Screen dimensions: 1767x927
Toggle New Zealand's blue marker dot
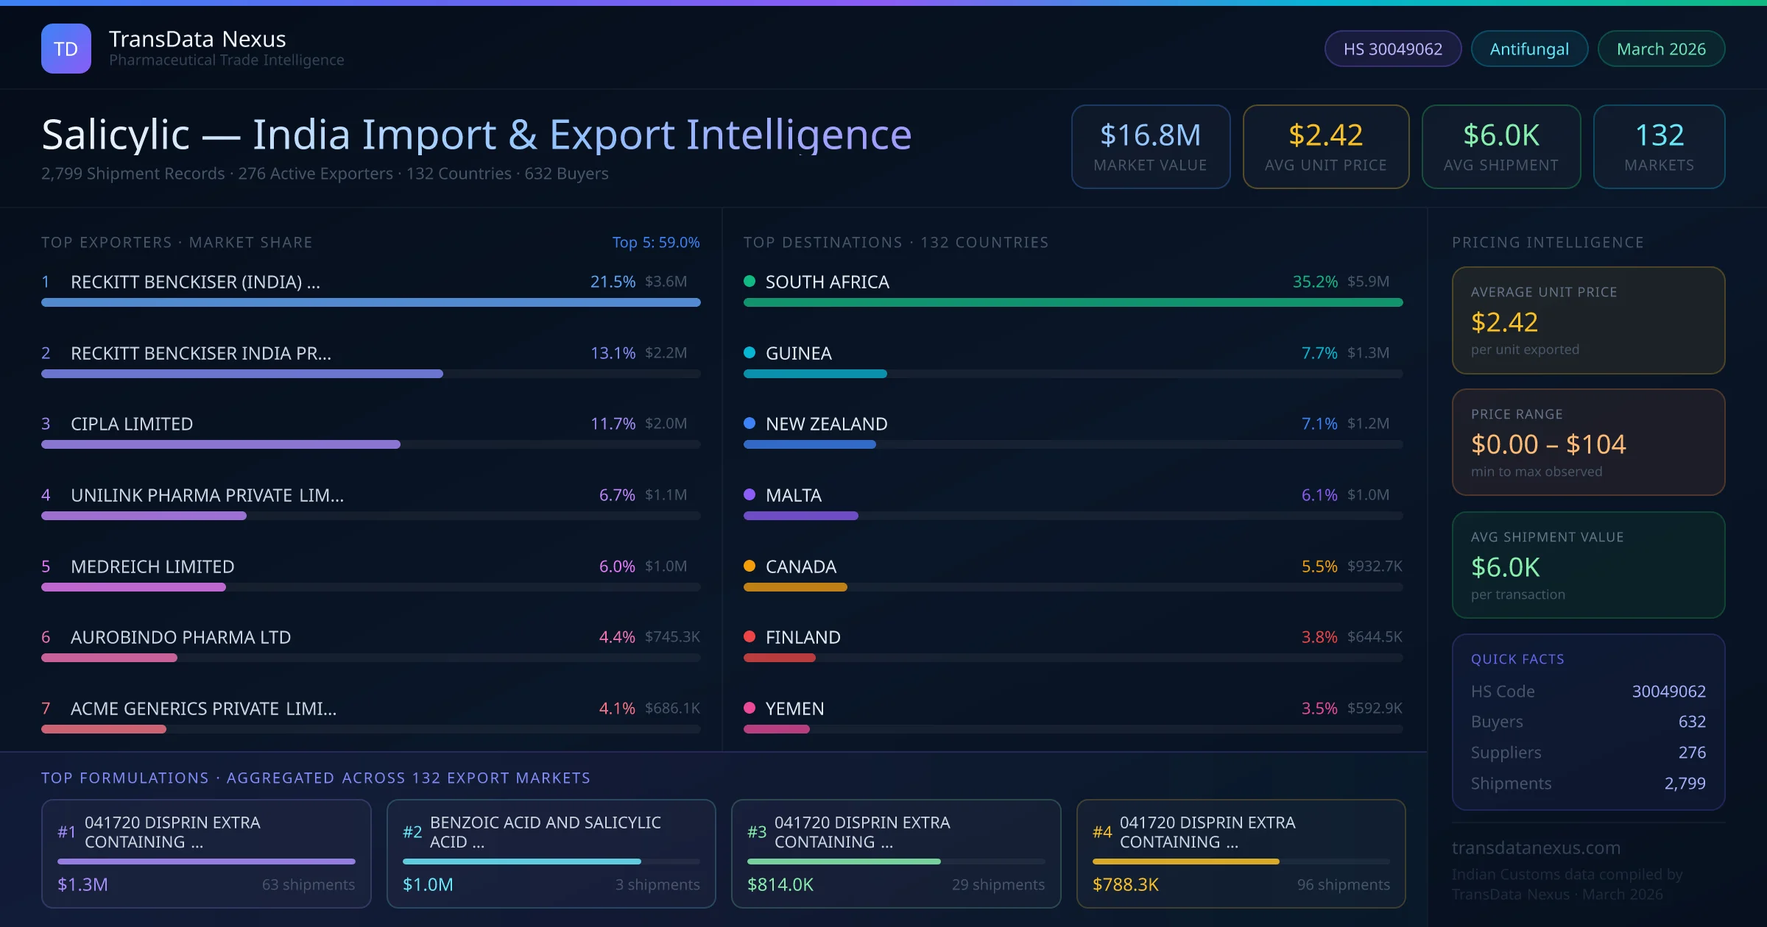point(749,424)
